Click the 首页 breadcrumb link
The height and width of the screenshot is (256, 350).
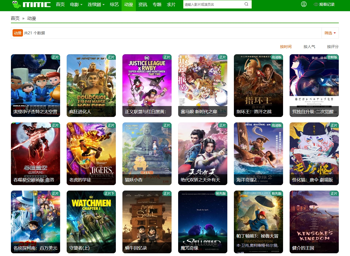coord(15,18)
